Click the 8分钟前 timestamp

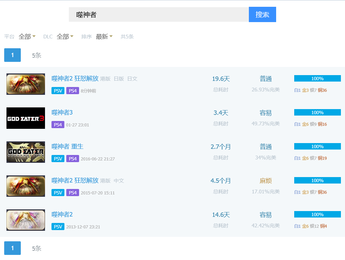(88, 91)
